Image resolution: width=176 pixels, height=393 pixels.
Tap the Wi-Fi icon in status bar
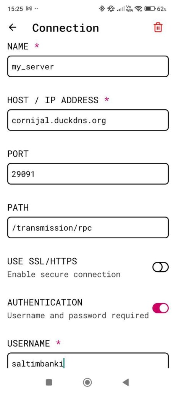point(138,9)
